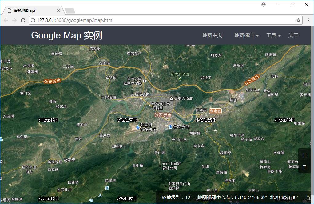Click the 尹家溪镇 label
This screenshot has height=204, width=314.
click(109, 97)
